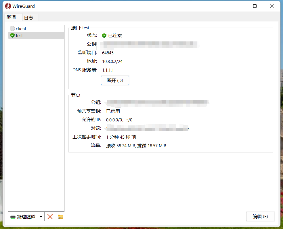283x229 pixels.
Task: Open the 编辑 (E) edit button
Action: 260,216
